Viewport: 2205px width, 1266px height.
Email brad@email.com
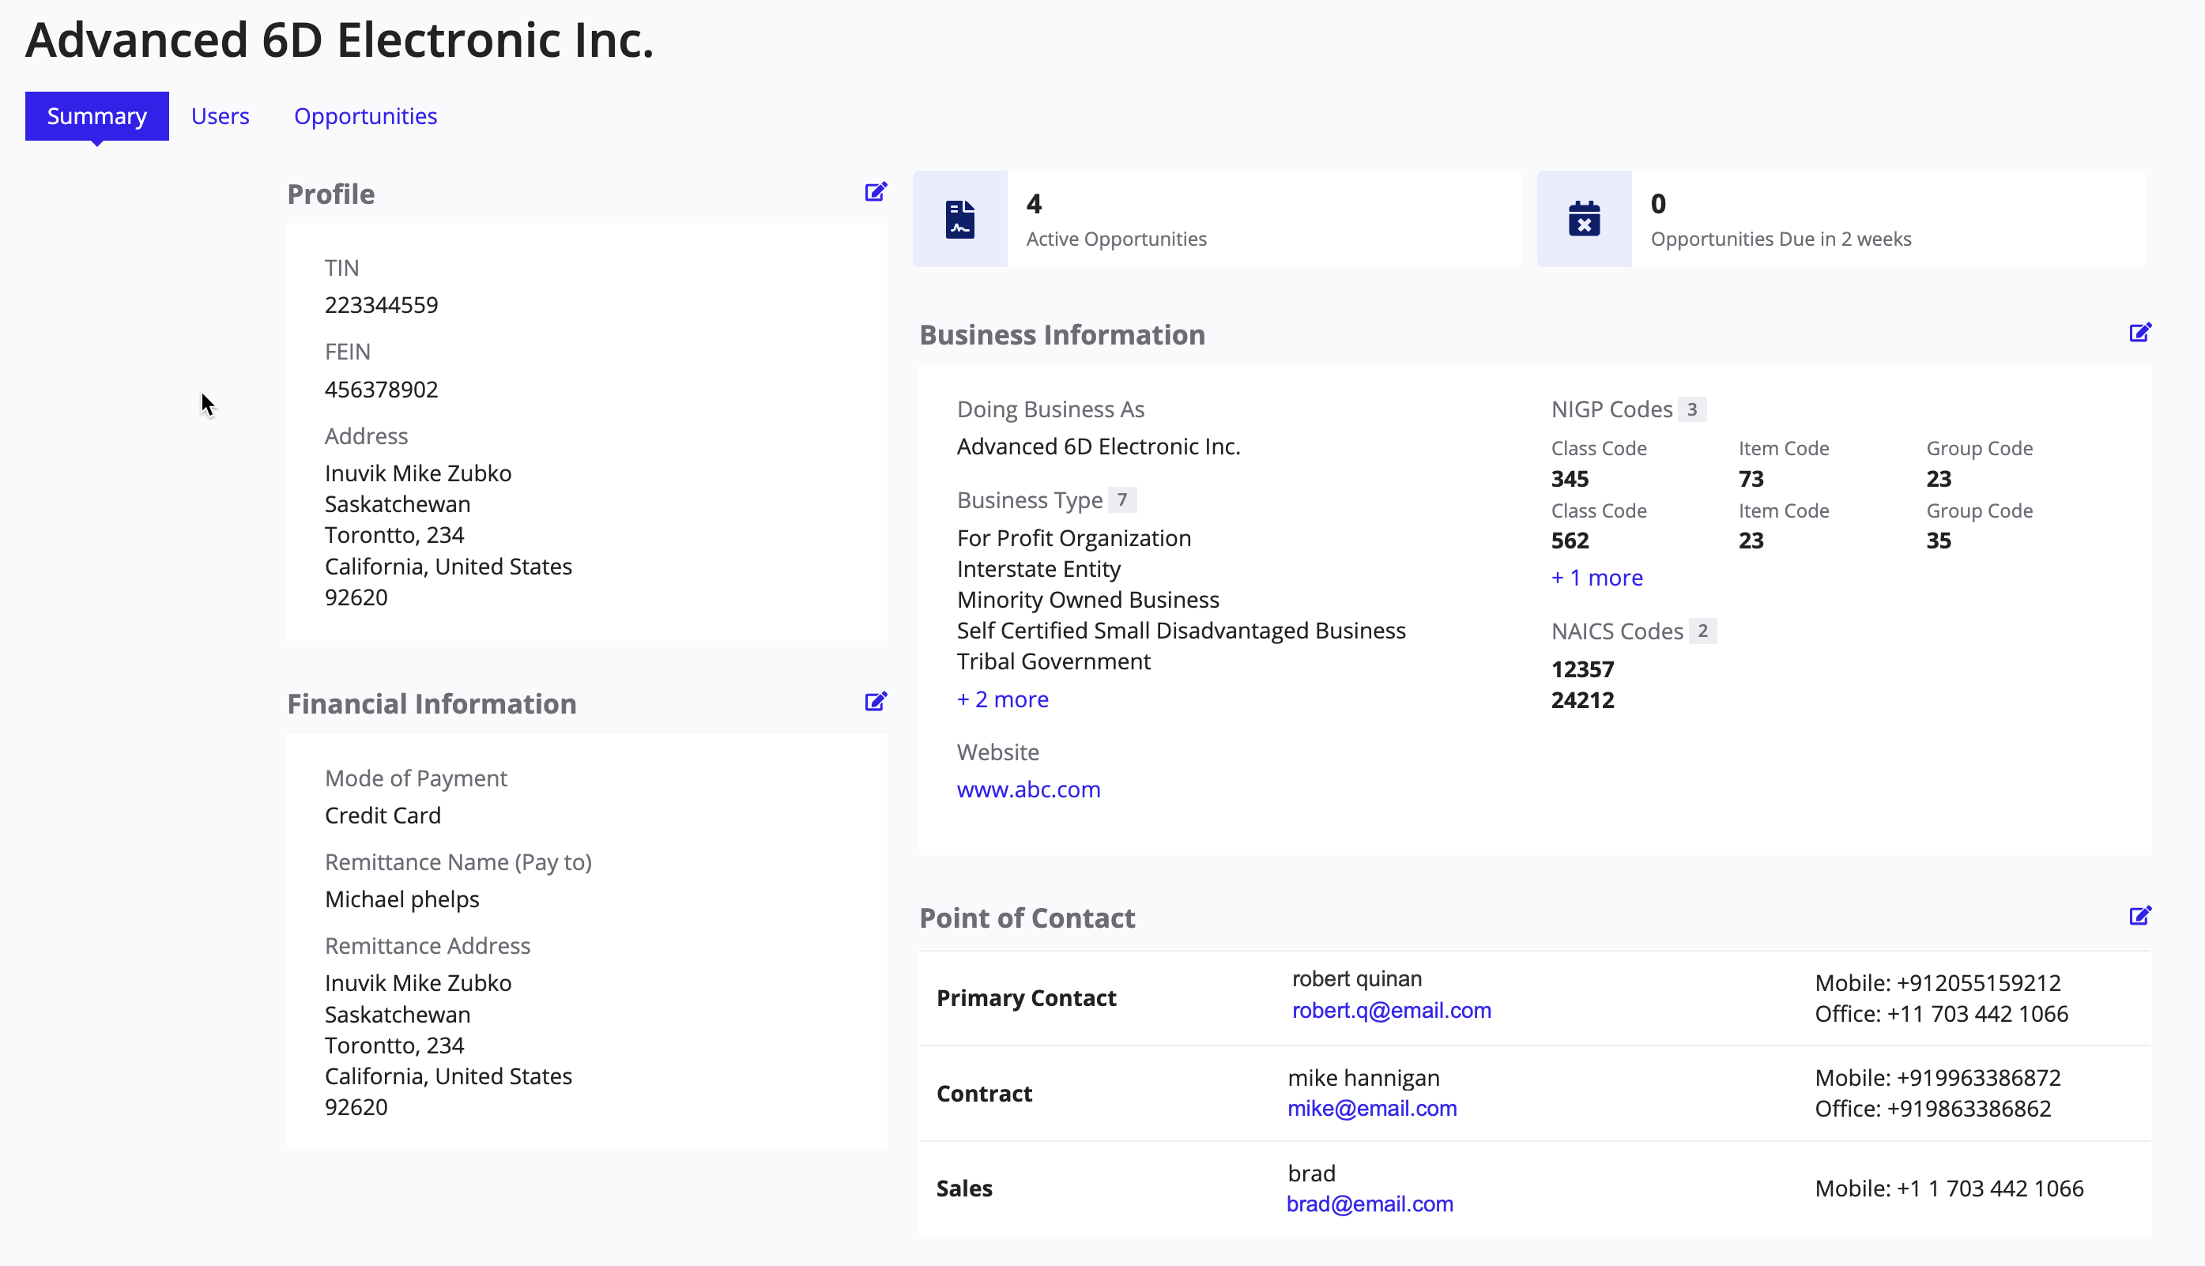point(1370,1204)
